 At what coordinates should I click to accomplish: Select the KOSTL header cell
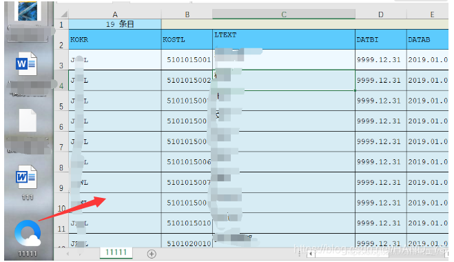pos(187,39)
